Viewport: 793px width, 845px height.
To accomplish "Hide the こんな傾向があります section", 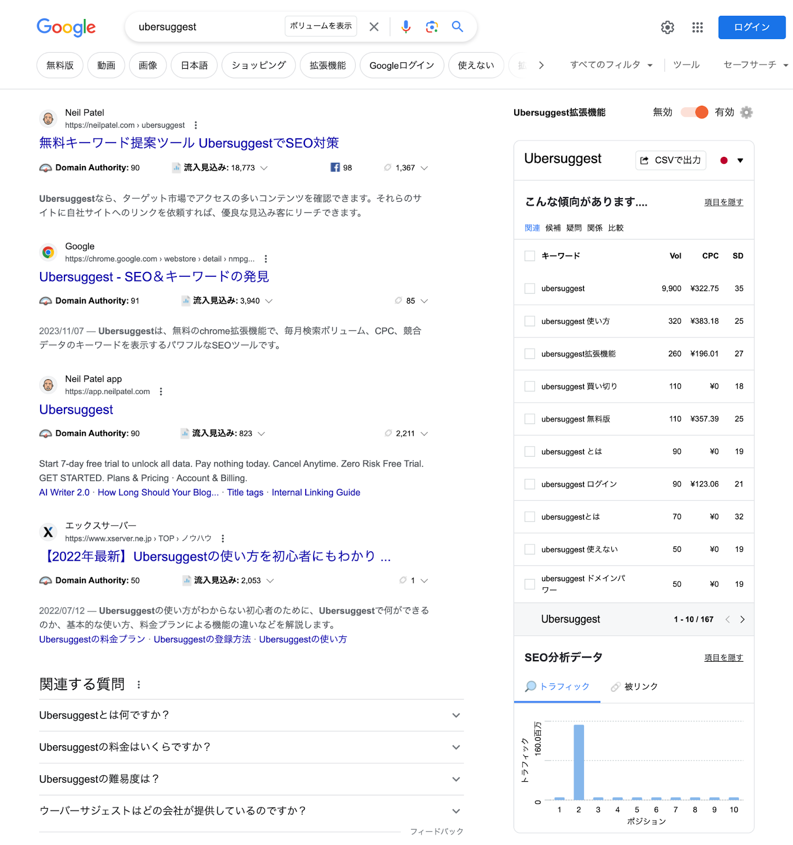I will 723,202.
